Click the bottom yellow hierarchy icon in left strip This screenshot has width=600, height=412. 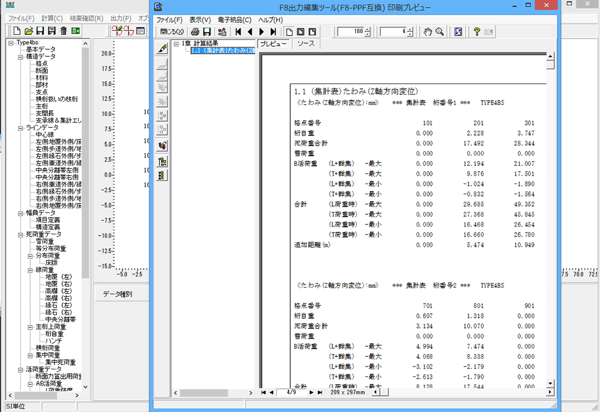tap(162, 176)
